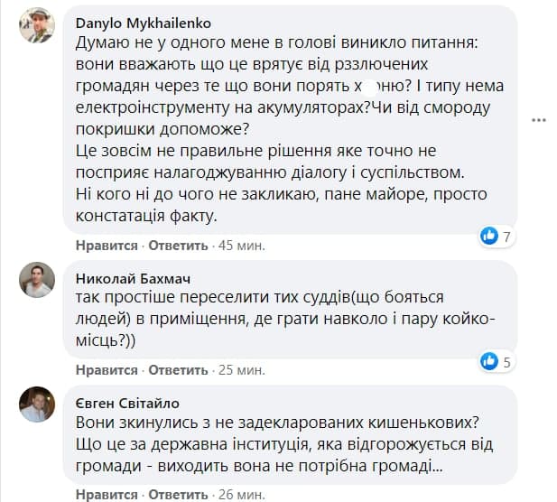Click Євген Світайло's profile avatar

coord(36,404)
